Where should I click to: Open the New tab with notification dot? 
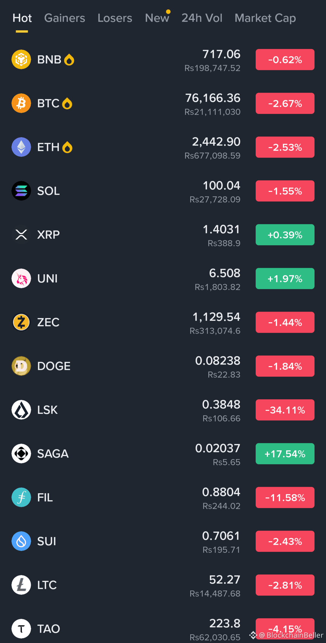point(157,18)
